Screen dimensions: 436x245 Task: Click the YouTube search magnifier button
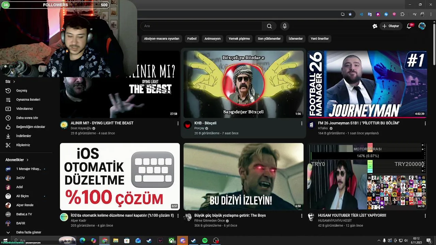pos(269,26)
